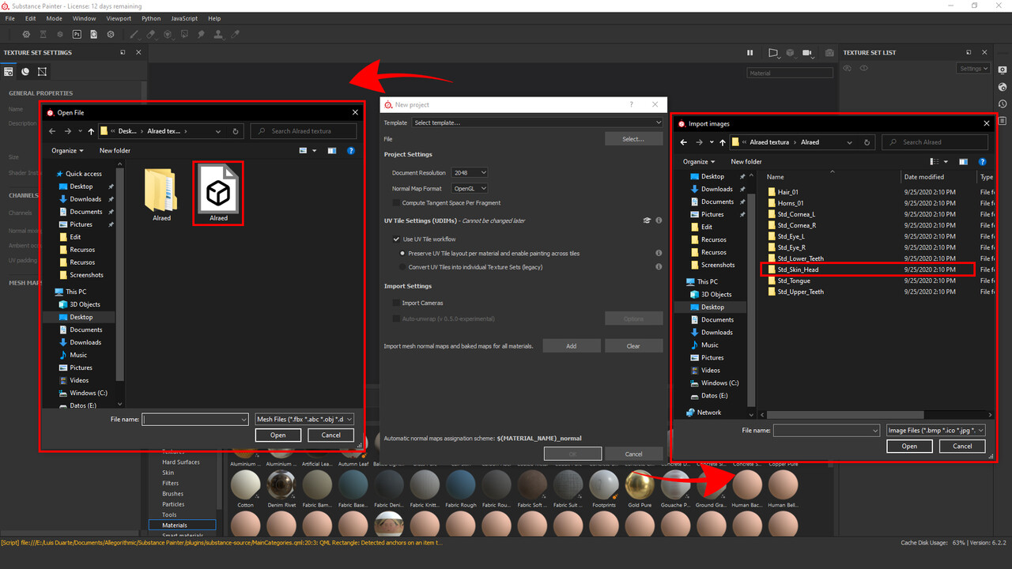
Task: Open the shader sphere tab in Texture Set Settings
Action: point(25,71)
